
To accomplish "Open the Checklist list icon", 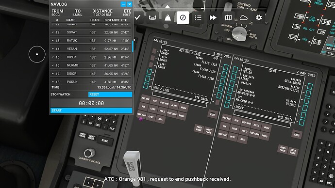I will tap(198, 17).
